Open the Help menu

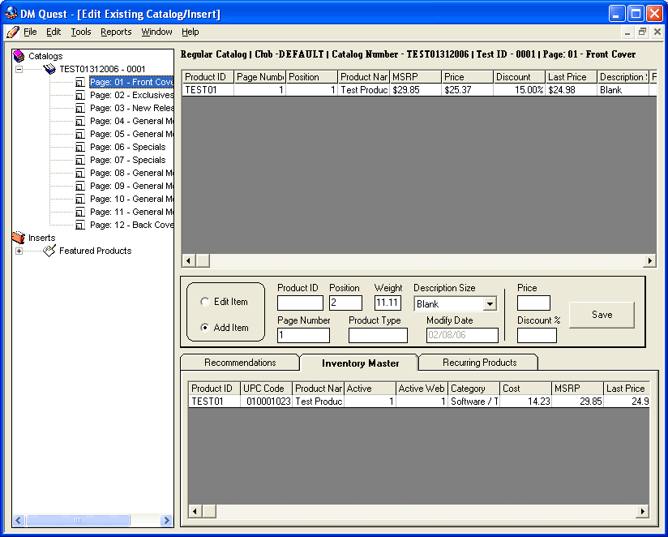click(190, 32)
